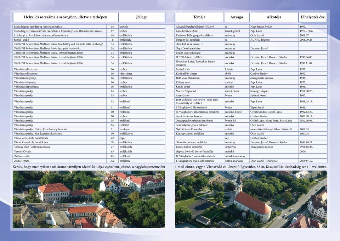Click 'Nyitott Kapu Európába' cell
The height and width of the screenshot is (241, 340).
click(x=199, y=129)
